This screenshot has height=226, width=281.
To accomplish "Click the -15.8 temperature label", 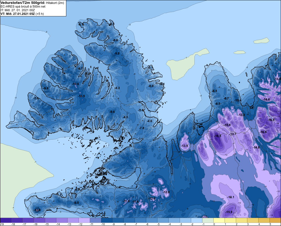I will pyautogui.click(x=227, y=125).
